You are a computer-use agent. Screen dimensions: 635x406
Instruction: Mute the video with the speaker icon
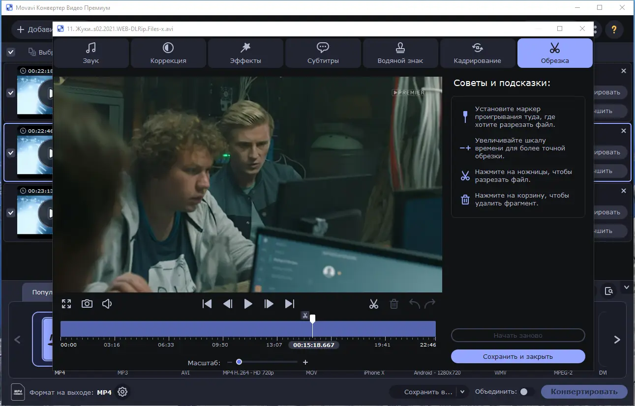click(x=107, y=304)
